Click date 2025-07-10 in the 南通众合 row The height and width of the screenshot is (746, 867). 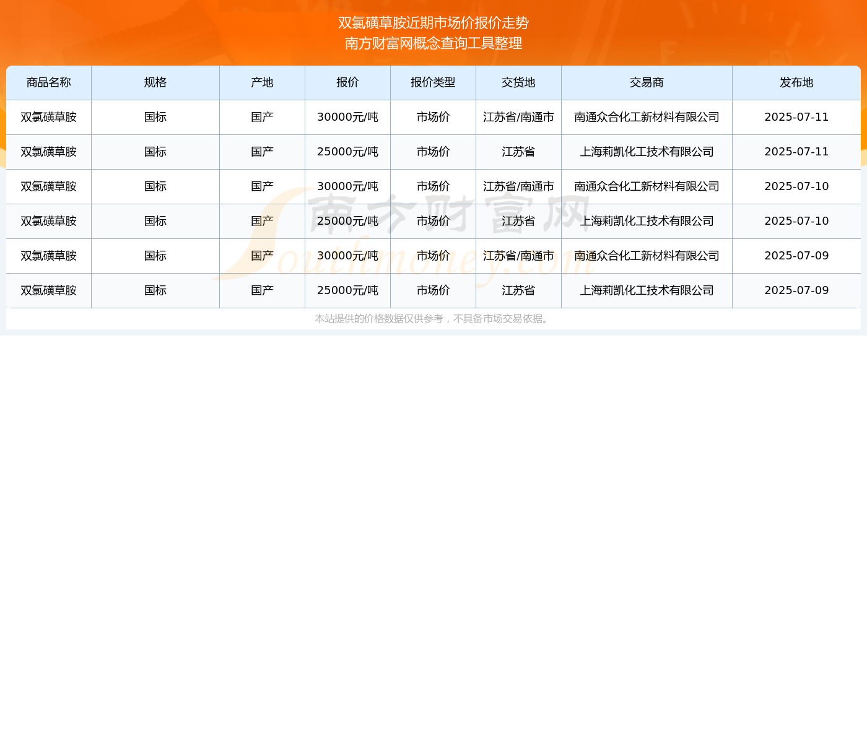tap(796, 186)
